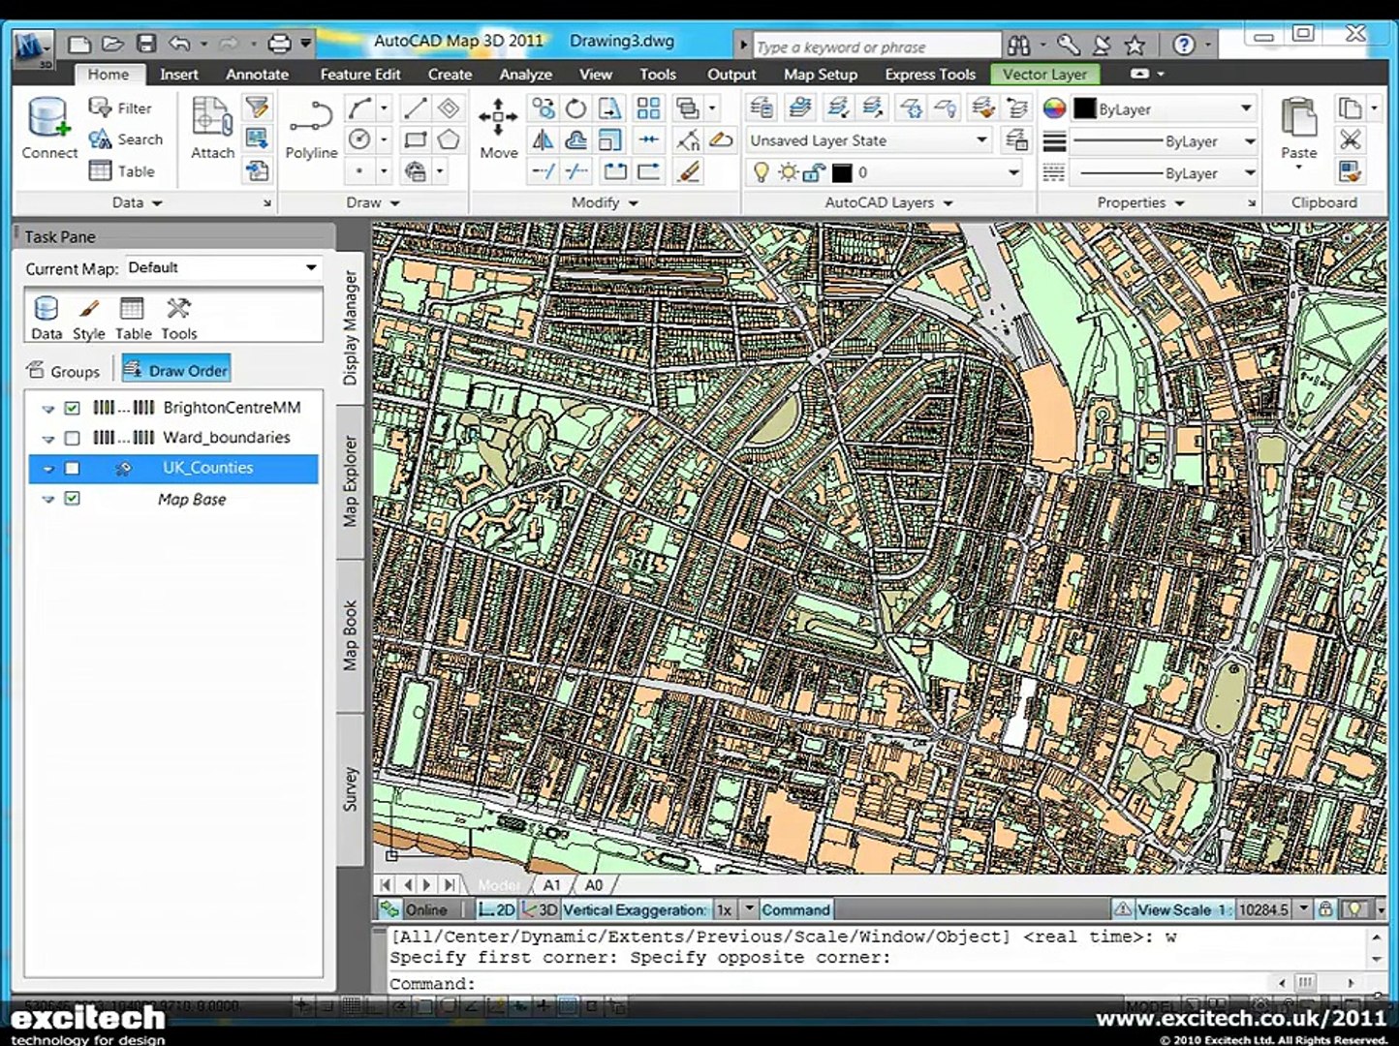Uncheck the BrightonCentreMM layer checkbox
The height and width of the screenshot is (1046, 1399).
73,408
